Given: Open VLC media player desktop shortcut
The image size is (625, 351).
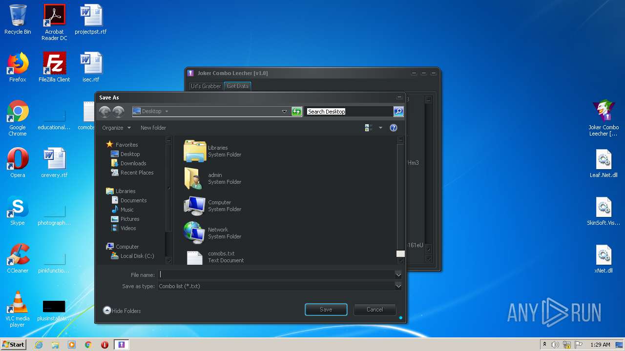Looking at the screenshot, I should [x=18, y=309].
